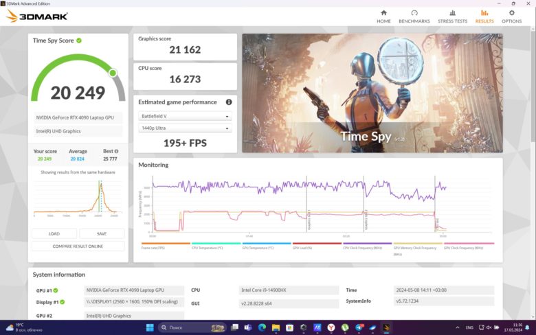Open File Explorer from the taskbar

pyautogui.click(x=276, y=328)
